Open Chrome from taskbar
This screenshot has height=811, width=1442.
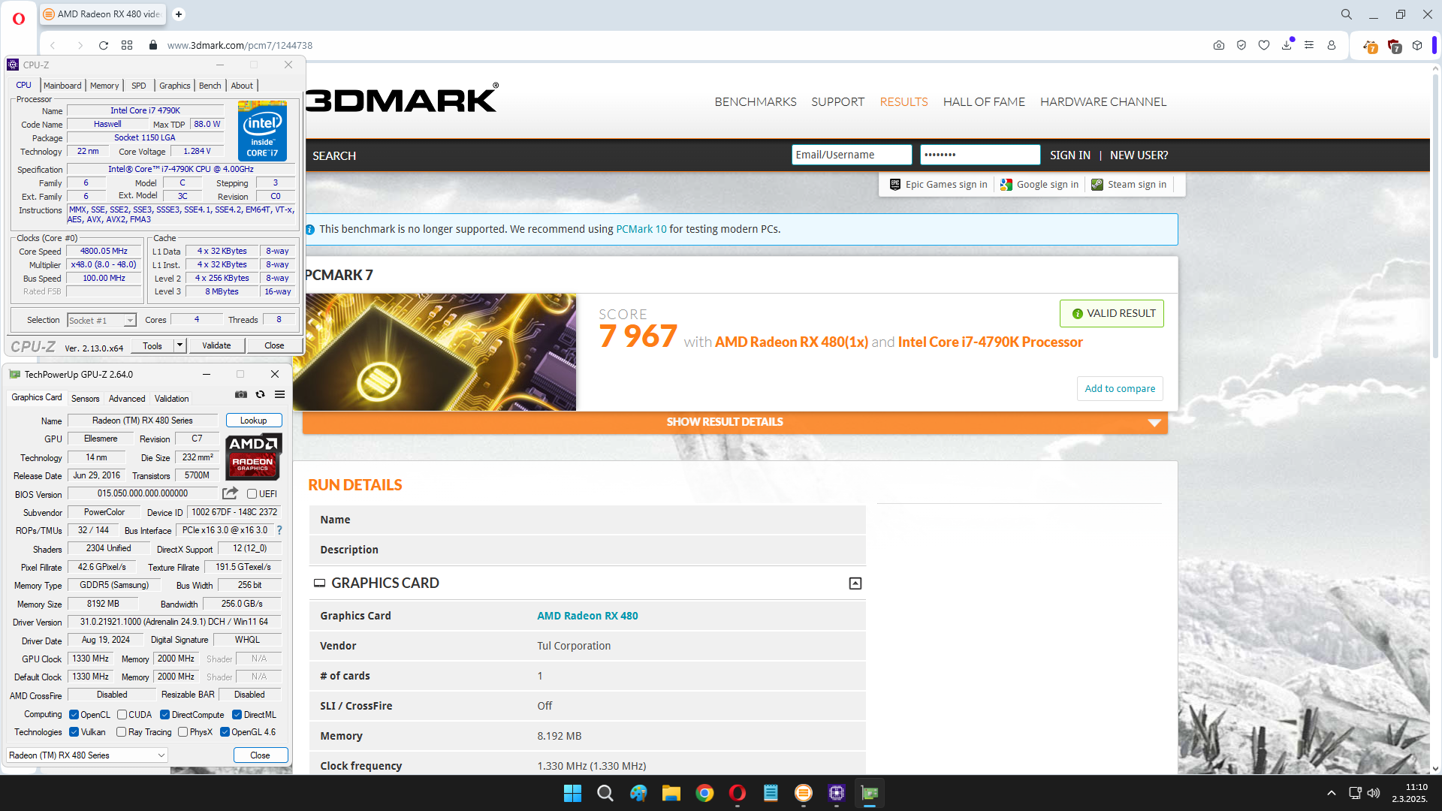pyautogui.click(x=704, y=793)
